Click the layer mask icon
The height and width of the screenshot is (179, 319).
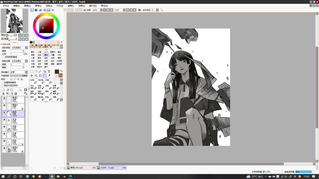tap(26, 90)
